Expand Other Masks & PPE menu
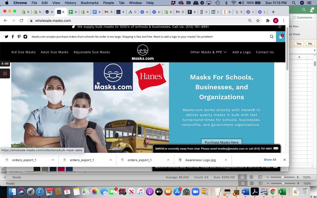 [208, 52]
